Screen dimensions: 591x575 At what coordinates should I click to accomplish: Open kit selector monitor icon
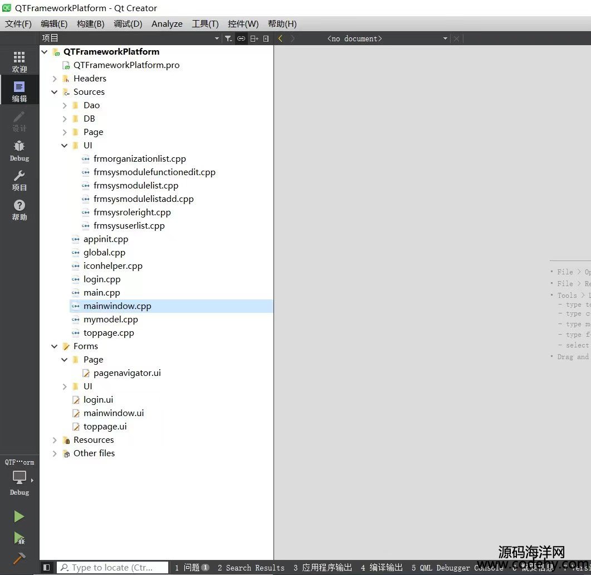click(19, 477)
